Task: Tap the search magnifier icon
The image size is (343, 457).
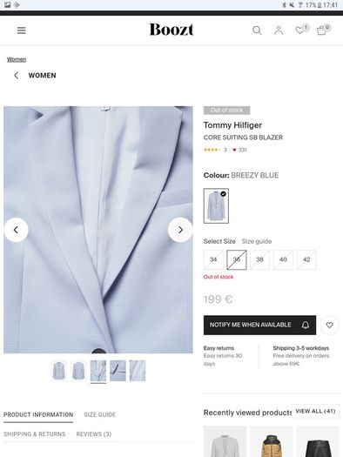Action: pyautogui.click(x=257, y=30)
